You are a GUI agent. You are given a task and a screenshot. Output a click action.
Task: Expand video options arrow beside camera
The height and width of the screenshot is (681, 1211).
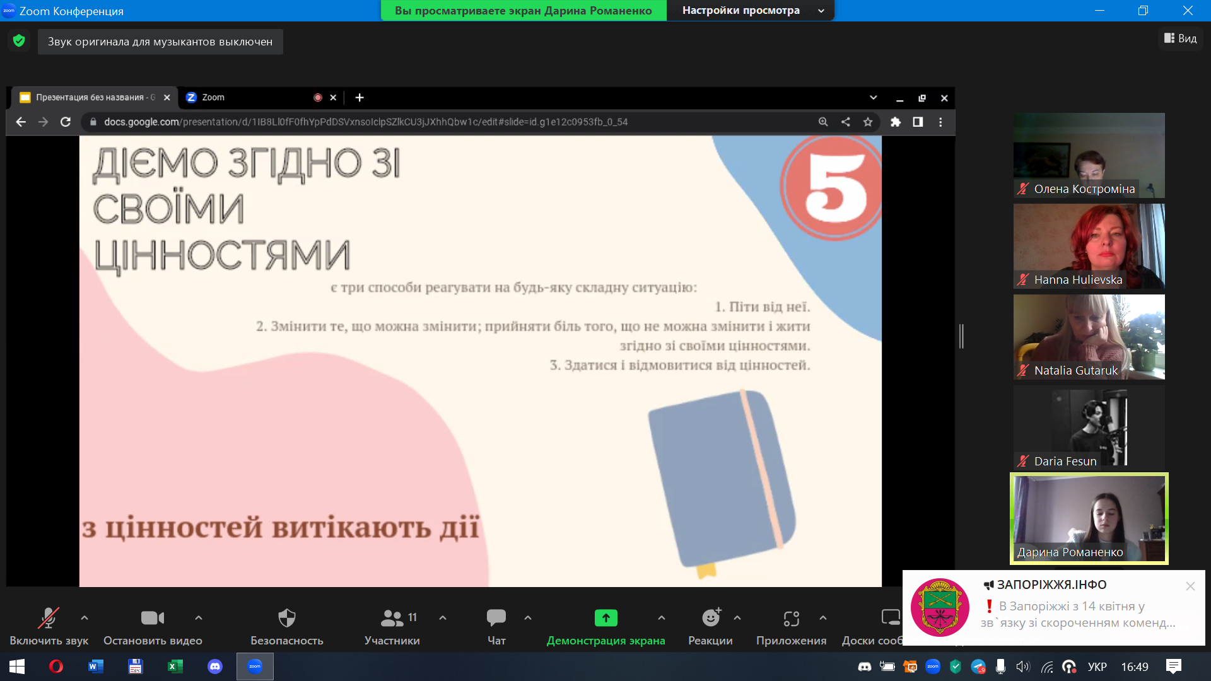(x=199, y=618)
